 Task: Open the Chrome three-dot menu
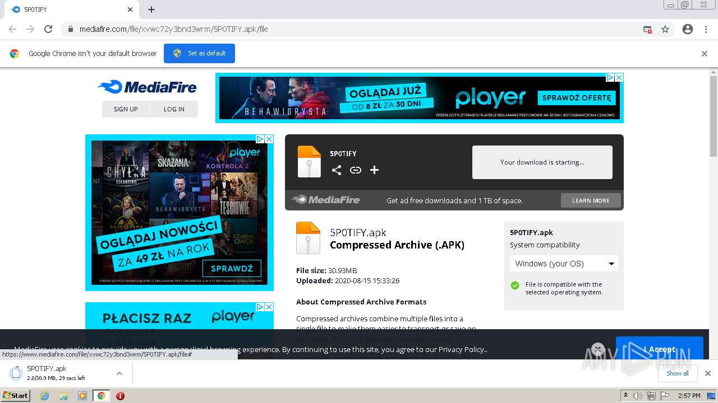(x=706, y=29)
